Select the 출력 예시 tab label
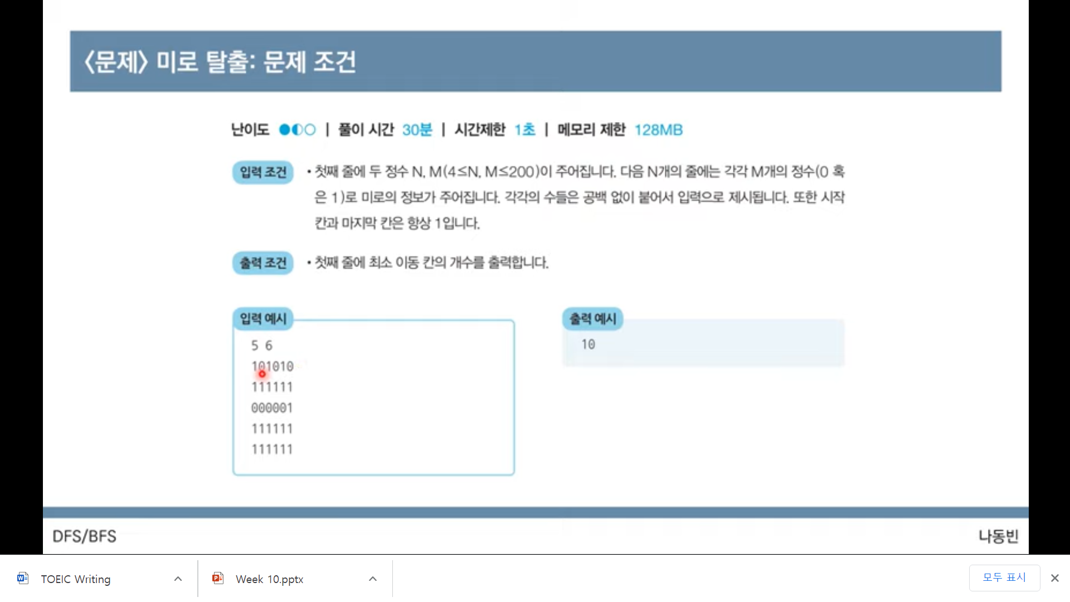Viewport: 1070px width, 602px height. tap(592, 319)
